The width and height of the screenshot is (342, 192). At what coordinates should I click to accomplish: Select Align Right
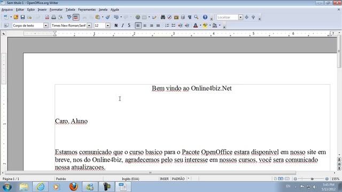pyautogui.click(x=151, y=26)
